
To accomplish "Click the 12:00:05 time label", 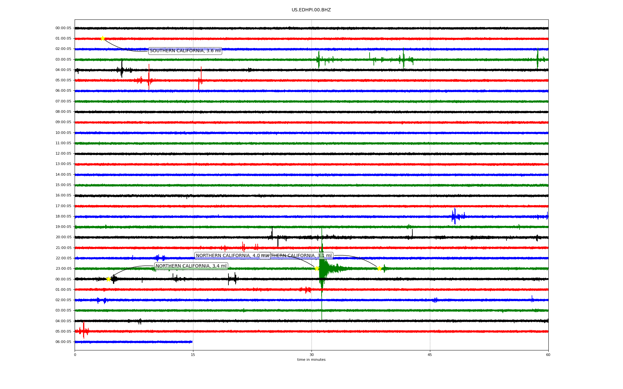I will point(63,154).
